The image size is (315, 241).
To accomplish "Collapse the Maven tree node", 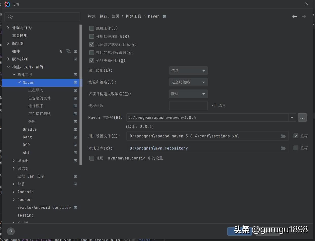I will (19, 82).
